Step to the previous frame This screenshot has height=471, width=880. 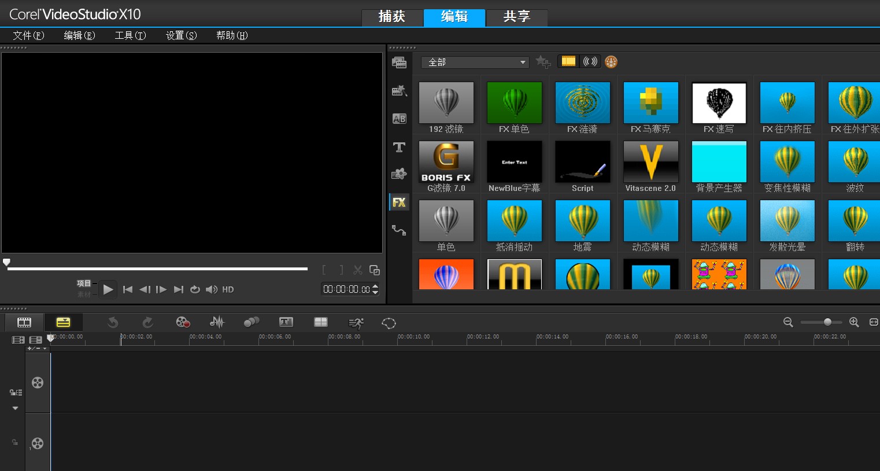[145, 289]
